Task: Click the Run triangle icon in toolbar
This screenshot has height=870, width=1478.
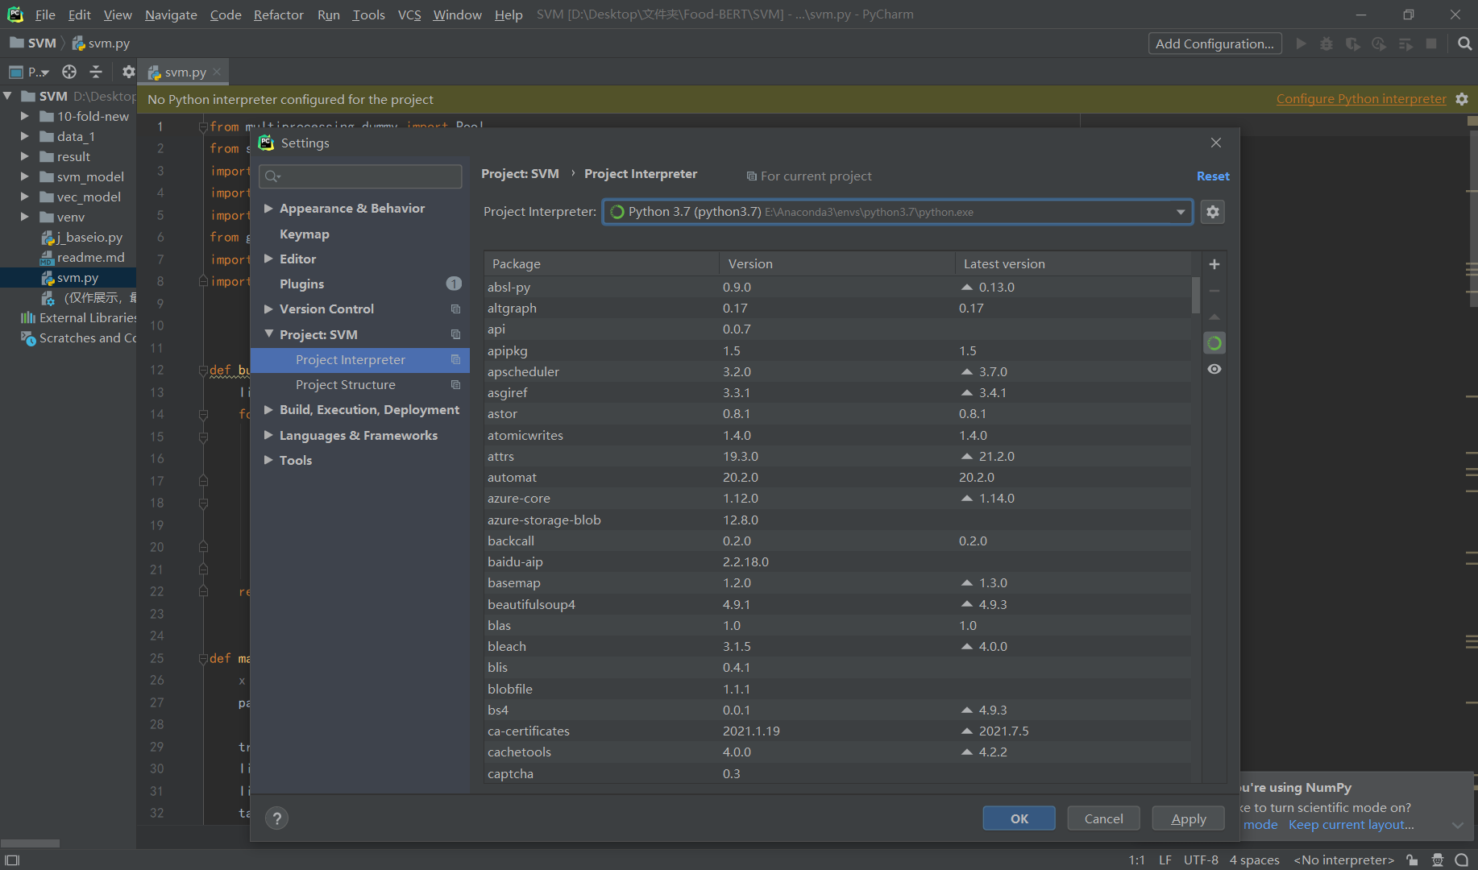Action: tap(1301, 43)
